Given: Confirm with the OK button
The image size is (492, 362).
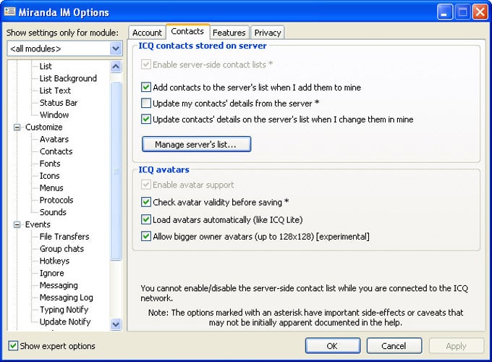Looking at the screenshot, I should [x=333, y=345].
